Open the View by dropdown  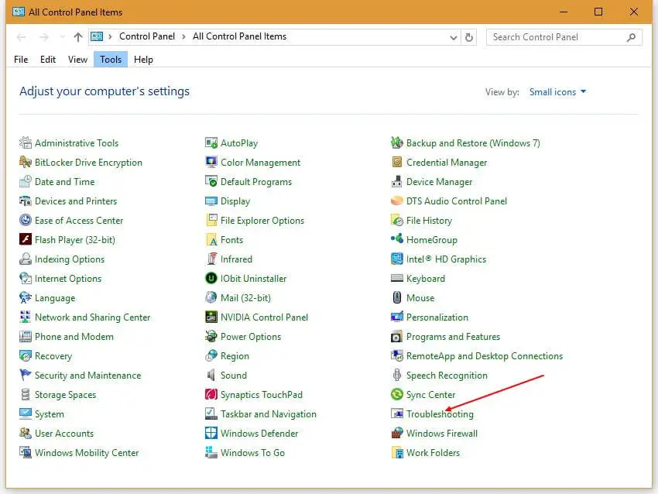(556, 91)
